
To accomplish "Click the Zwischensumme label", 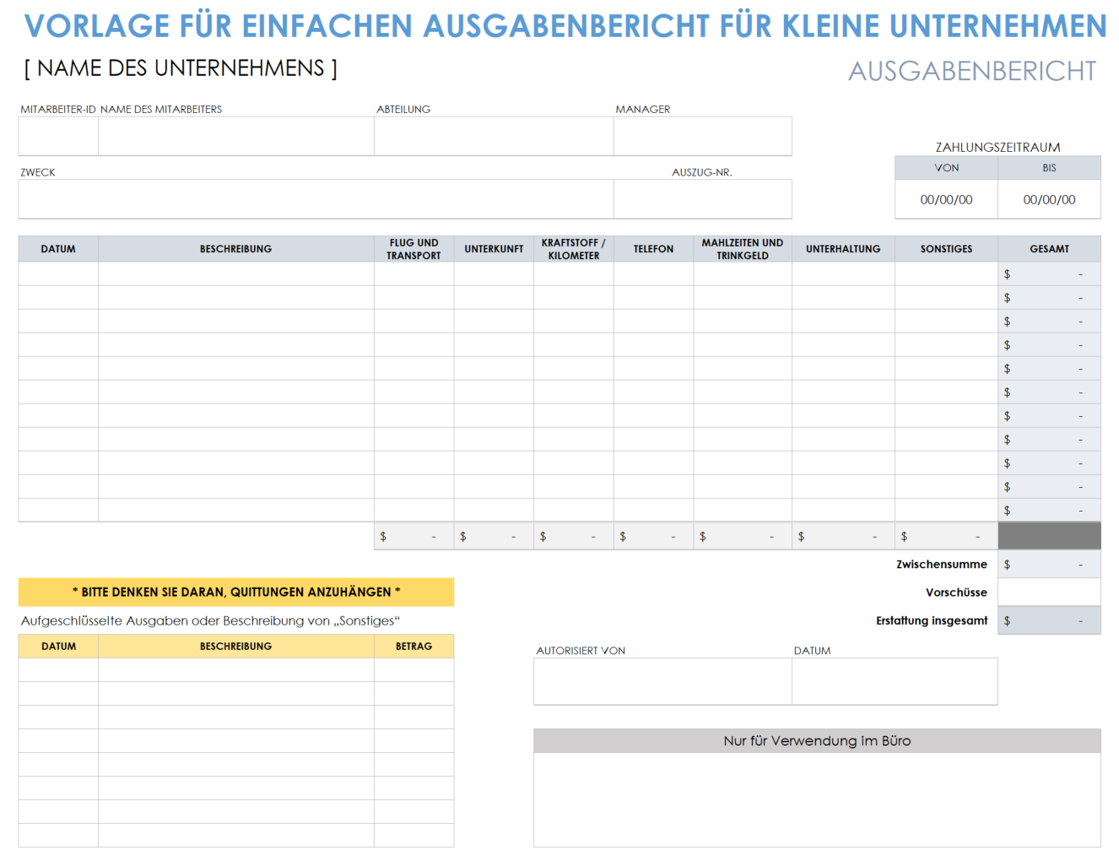I will pos(942,564).
